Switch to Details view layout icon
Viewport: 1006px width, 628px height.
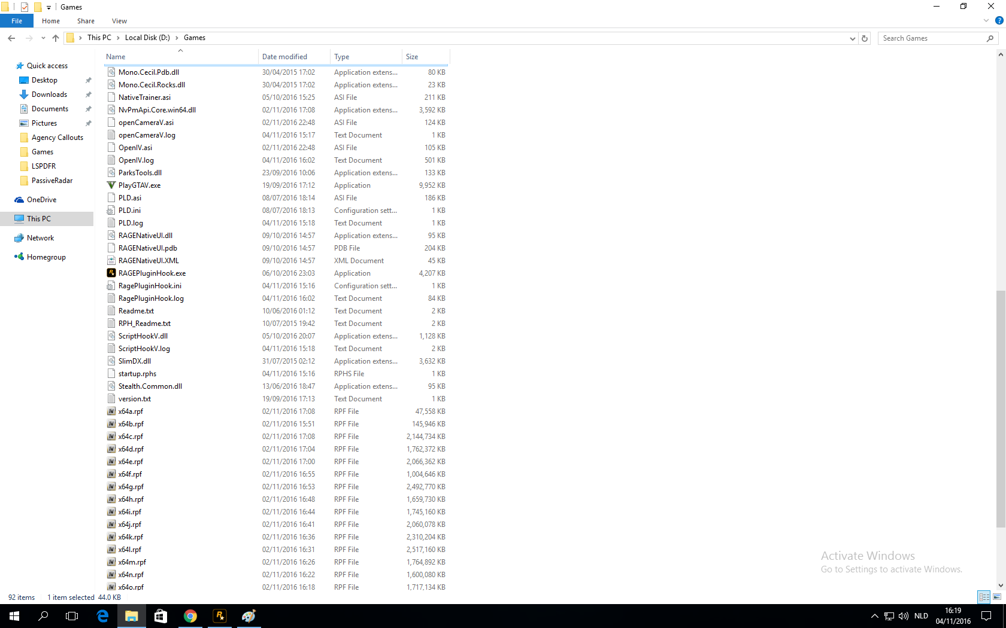984,597
